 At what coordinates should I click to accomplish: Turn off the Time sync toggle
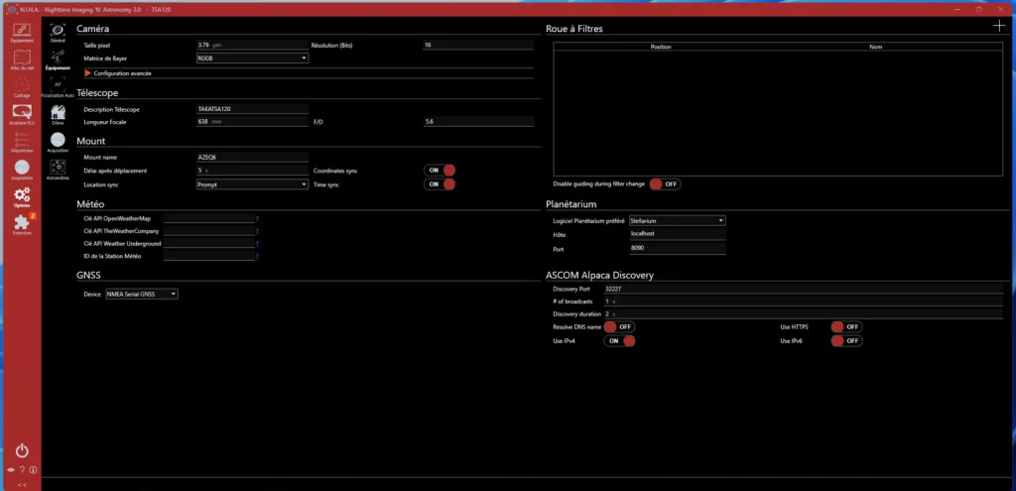tap(441, 184)
